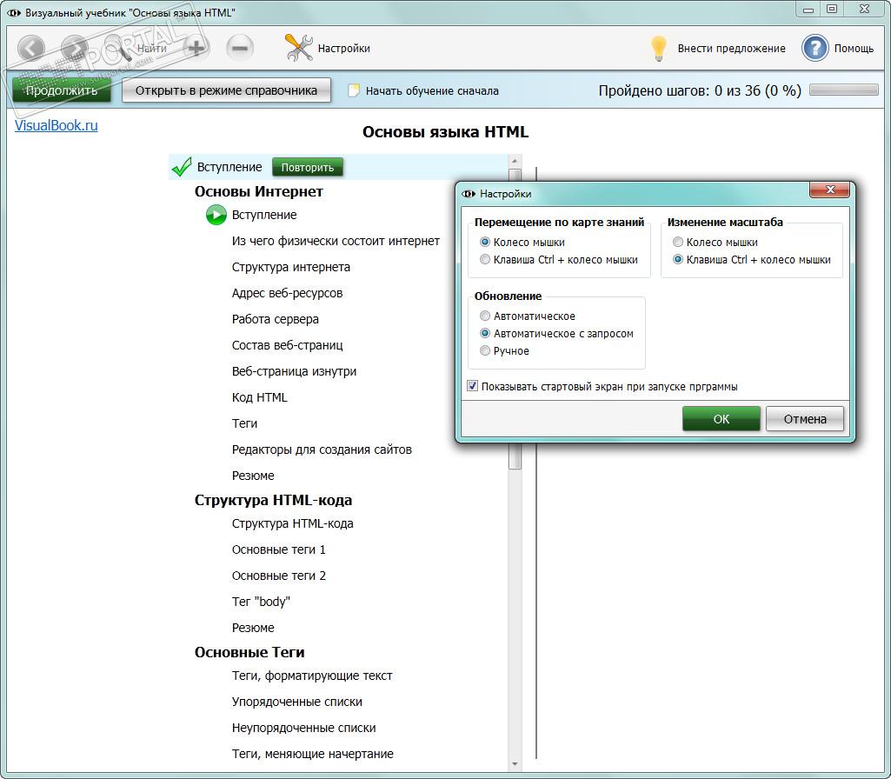The height and width of the screenshot is (779, 891).
Task: Click Настройки text label in toolbar
Action: pos(343,49)
